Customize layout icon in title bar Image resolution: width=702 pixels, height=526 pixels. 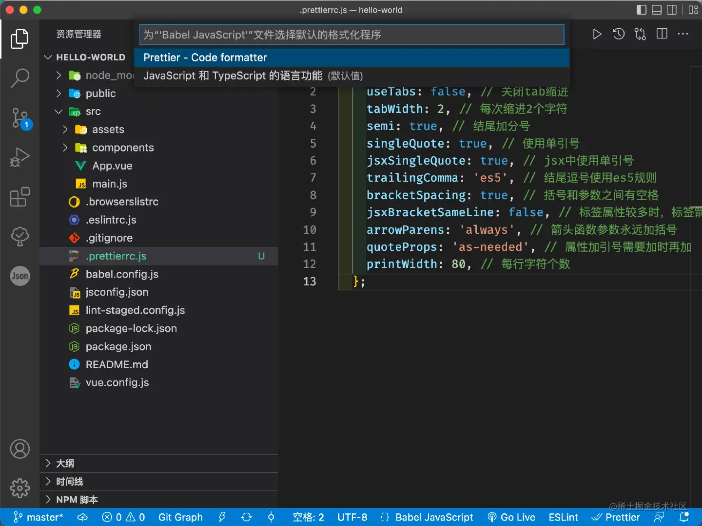(693, 10)
